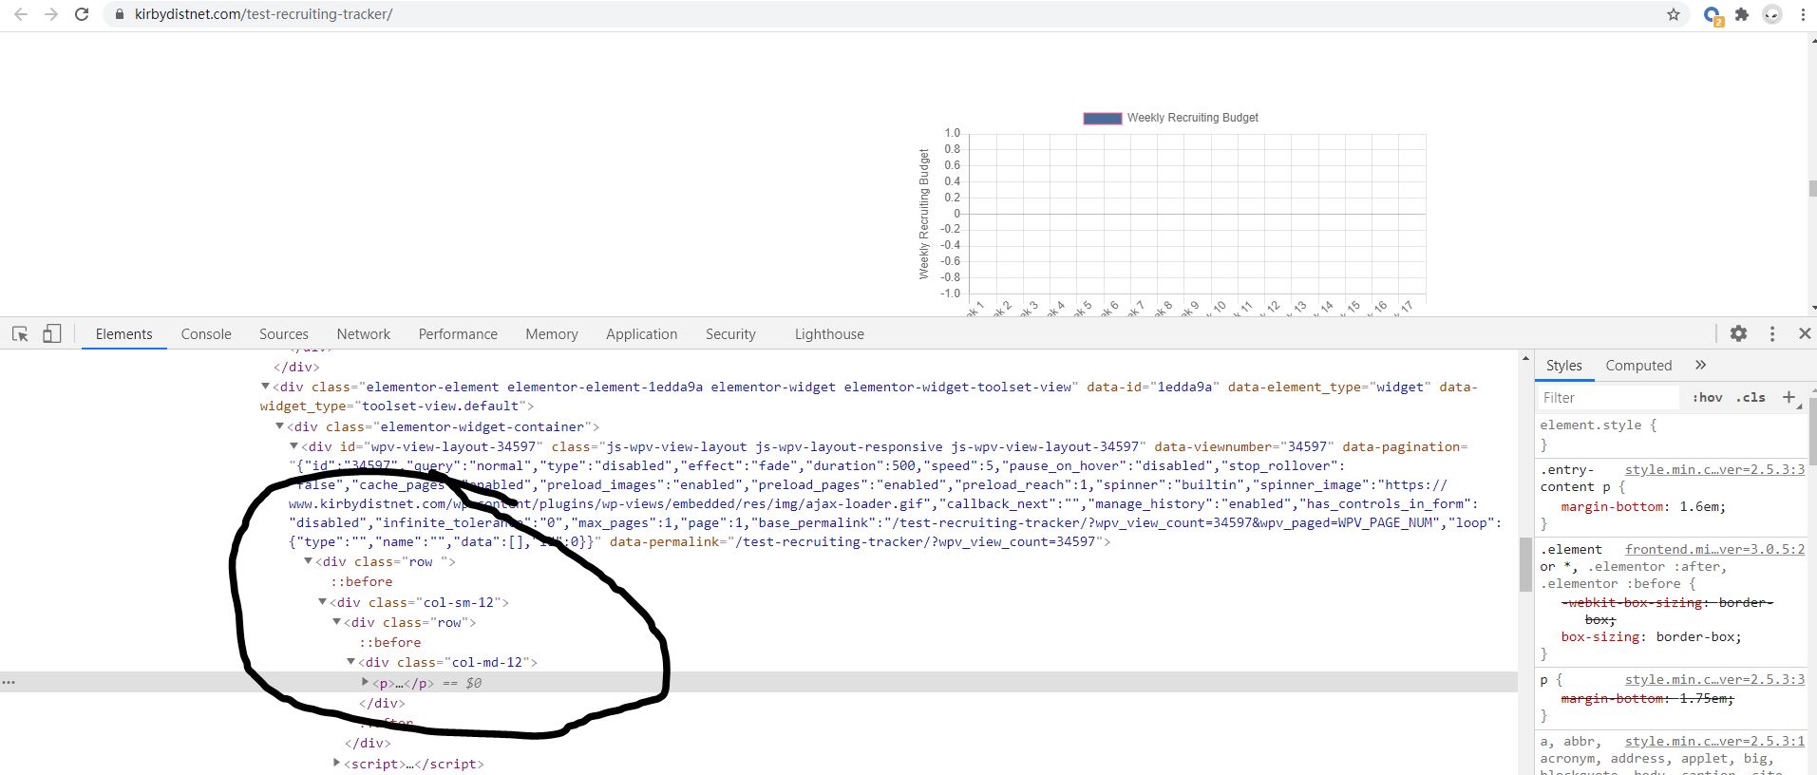Click the Weekly Recruiting Budget legend label
1817x775 pixels.
pyautogui.click(x=1192, y=118)
